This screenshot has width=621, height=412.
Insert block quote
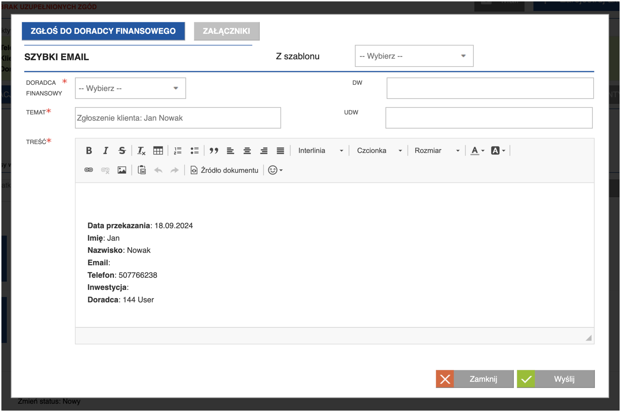pyautogui.click(x=214, y=151)
